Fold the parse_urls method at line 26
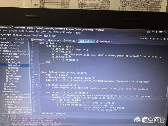Image resolution: width=168 pixels, height=126 pixels. (40, 92)
